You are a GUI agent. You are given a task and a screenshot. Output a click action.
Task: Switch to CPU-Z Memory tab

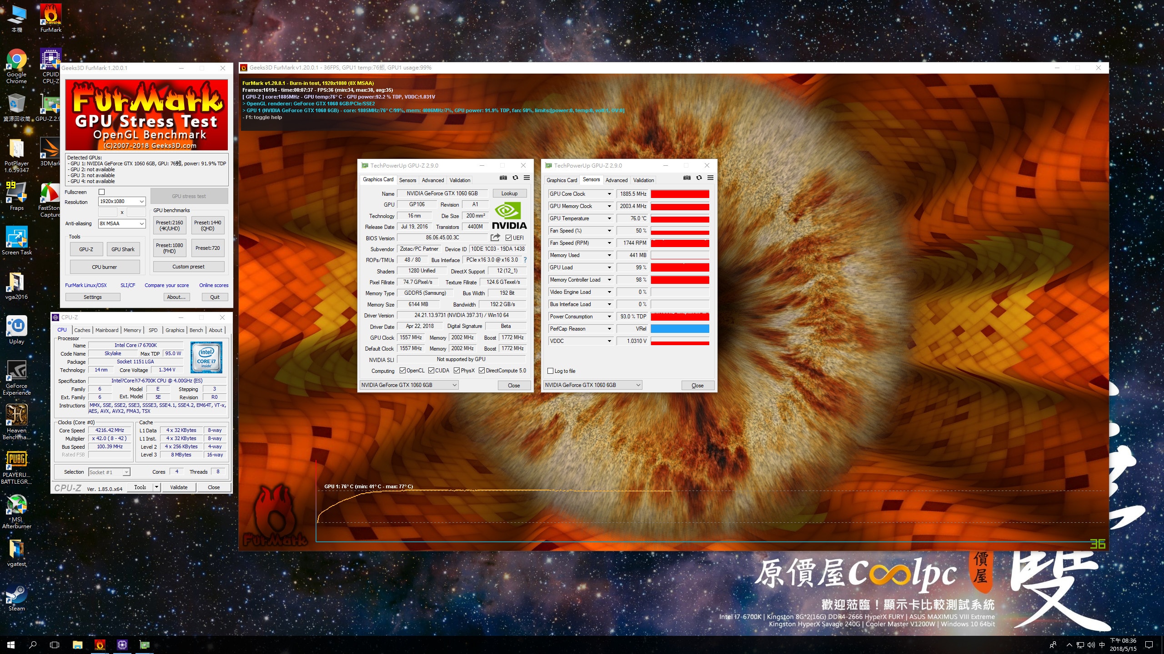coord(132,330)
